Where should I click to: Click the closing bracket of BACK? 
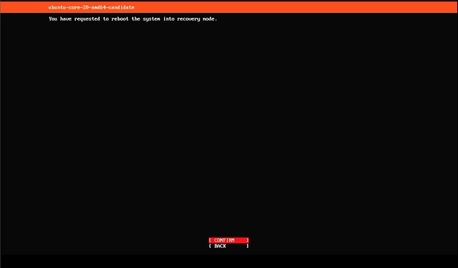tap(247, 246)
